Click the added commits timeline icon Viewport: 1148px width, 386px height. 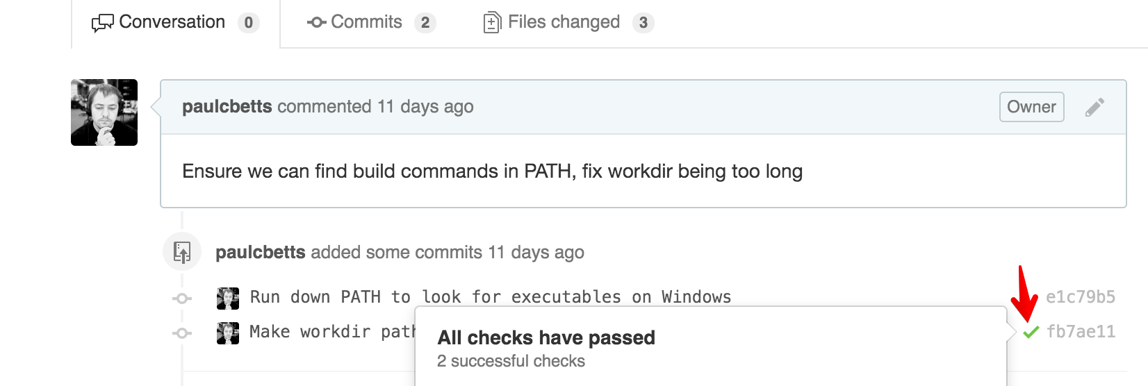tap(182, 251)
